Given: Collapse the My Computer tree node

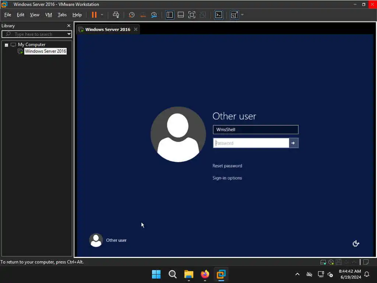Looking at the screenshot, I should 7,45.
